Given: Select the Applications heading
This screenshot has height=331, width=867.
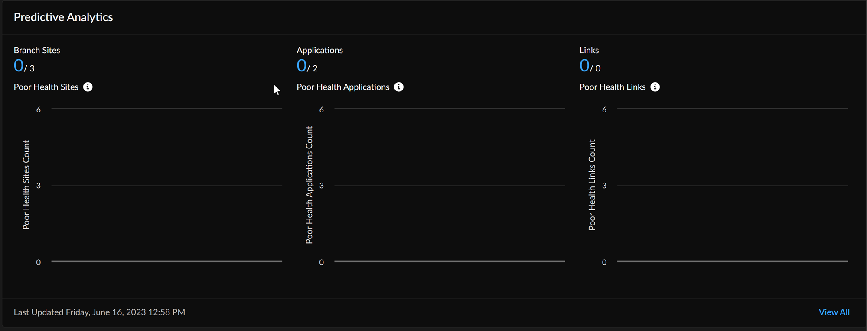Looking at the screenshot, I should point(319,50).
